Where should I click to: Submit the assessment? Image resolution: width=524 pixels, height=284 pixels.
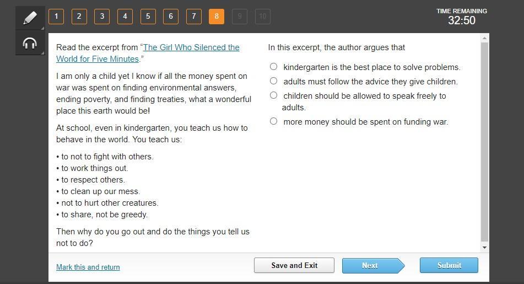point(449,265)
